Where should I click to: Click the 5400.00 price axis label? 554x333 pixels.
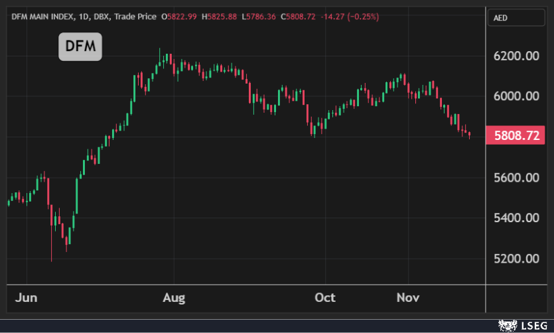point(516,218)
